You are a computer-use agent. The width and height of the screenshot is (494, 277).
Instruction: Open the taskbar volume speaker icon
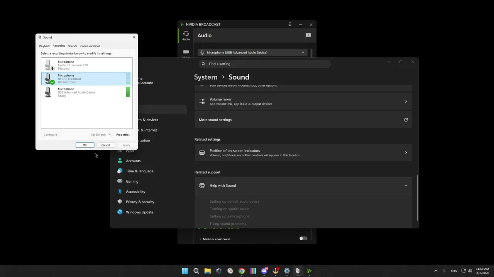pos(470,271)
